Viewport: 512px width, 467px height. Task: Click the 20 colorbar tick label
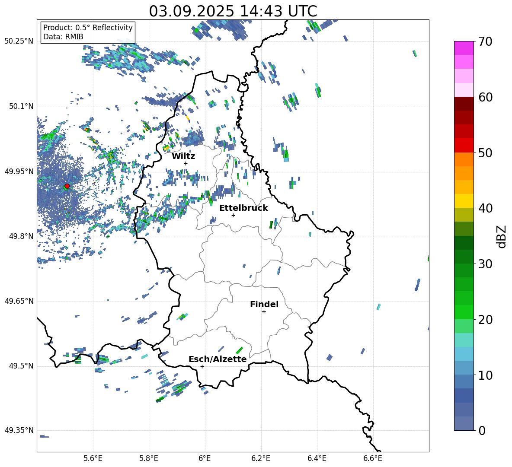click(485, 320)
